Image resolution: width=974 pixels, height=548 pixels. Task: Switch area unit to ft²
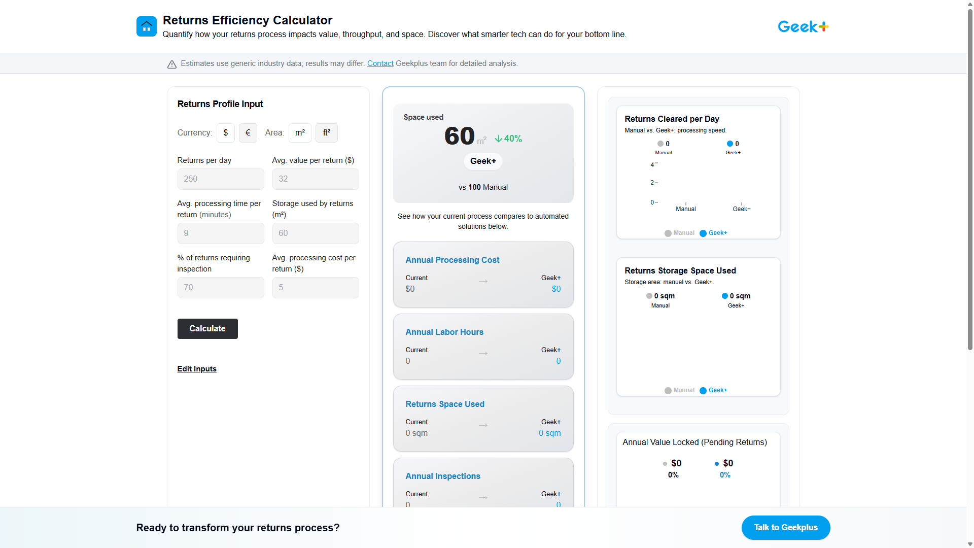pos(326,132)
